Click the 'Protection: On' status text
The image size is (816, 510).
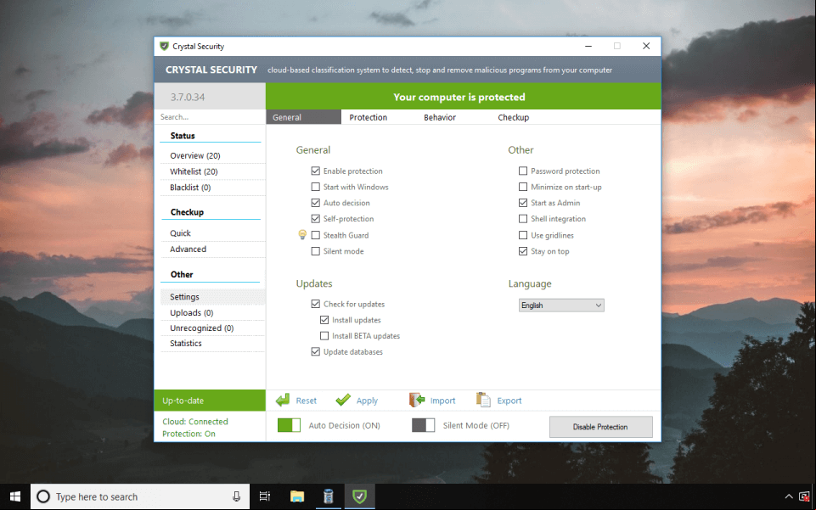[x=189, y=434]
